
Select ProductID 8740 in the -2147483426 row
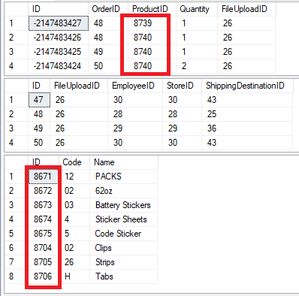click(x=152, y=38)
